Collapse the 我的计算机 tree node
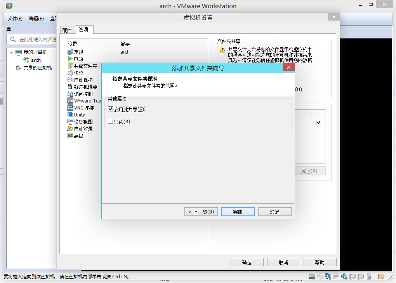The height and width of the screenshot is (283, 396). click(x=11, y=52)
